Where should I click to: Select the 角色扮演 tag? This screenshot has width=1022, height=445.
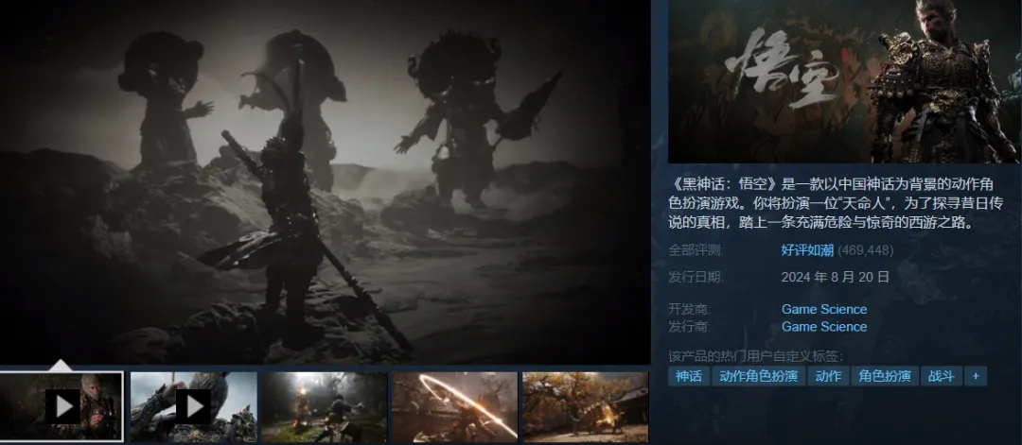(x=885, y=376)
